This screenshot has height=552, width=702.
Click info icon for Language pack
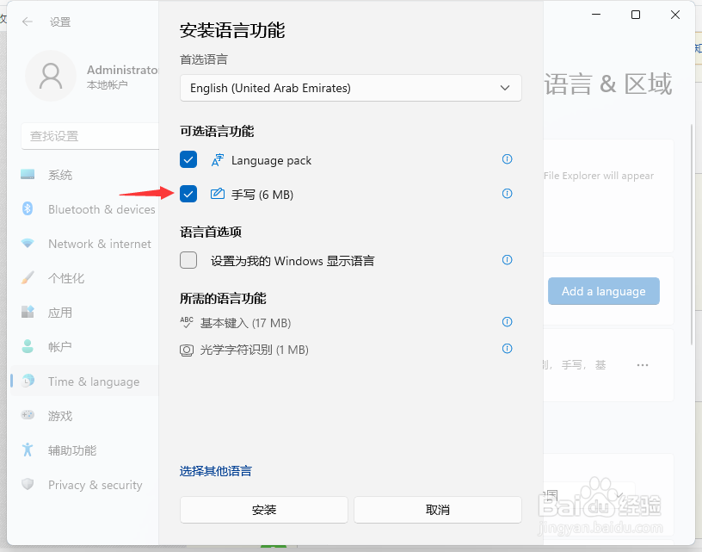pyautogui.click(x=507, y=159)
